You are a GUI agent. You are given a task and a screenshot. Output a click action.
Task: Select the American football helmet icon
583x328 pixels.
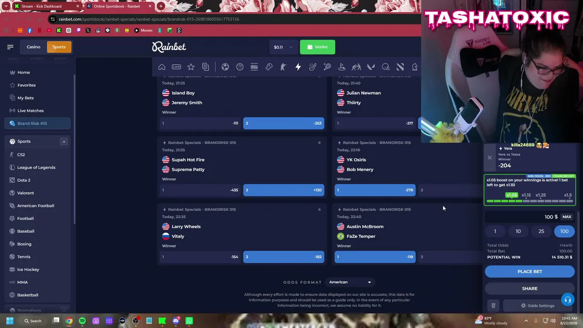pyautogui.click(x=385, y=67)
